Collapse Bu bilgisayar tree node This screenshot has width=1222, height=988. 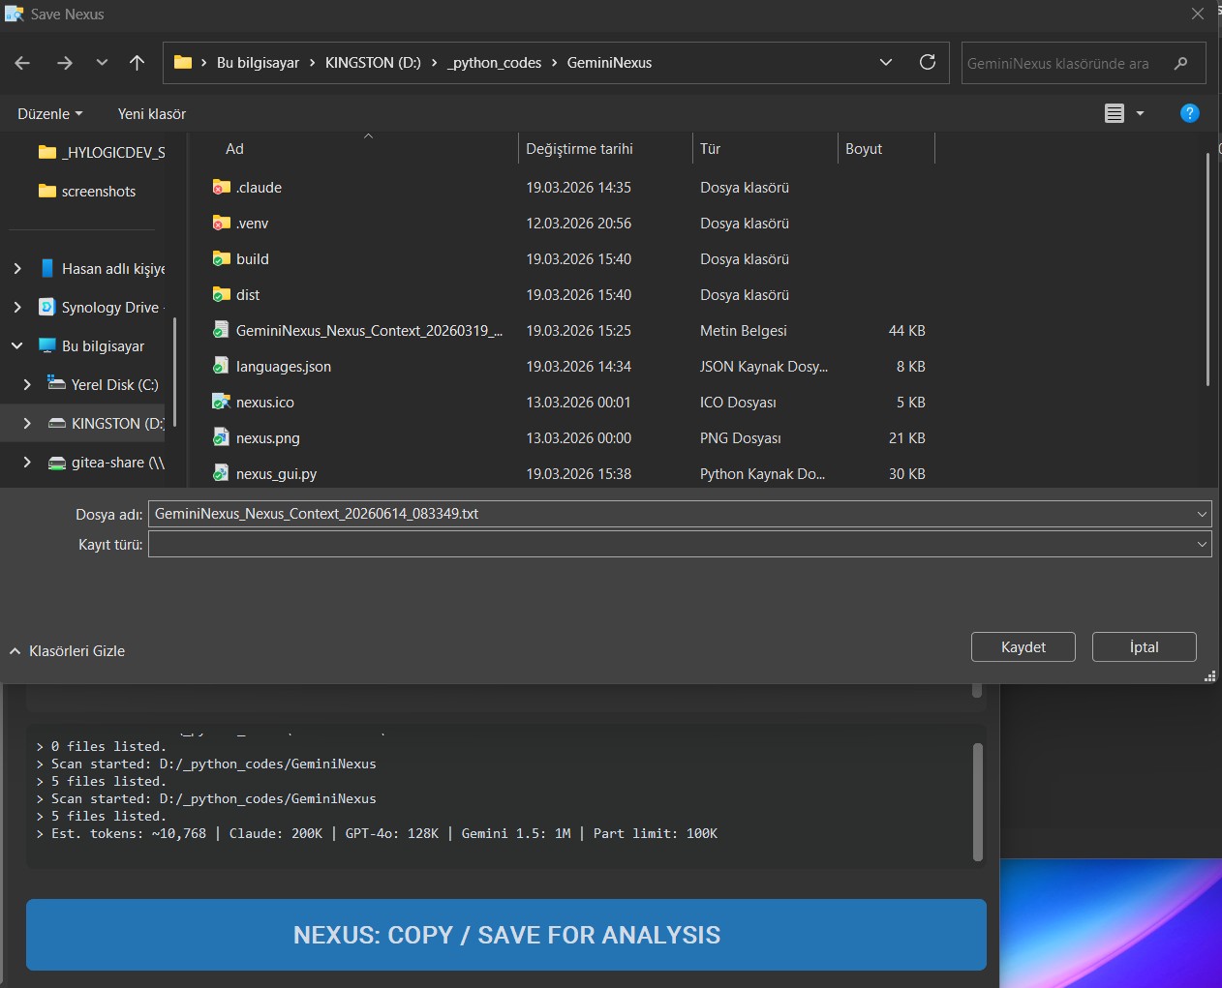click(x=17, y=346)
